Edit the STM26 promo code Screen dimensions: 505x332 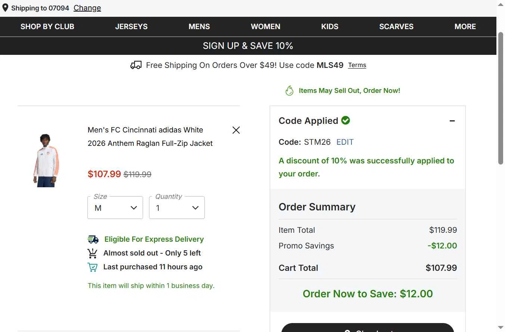[x=345, y=142]
